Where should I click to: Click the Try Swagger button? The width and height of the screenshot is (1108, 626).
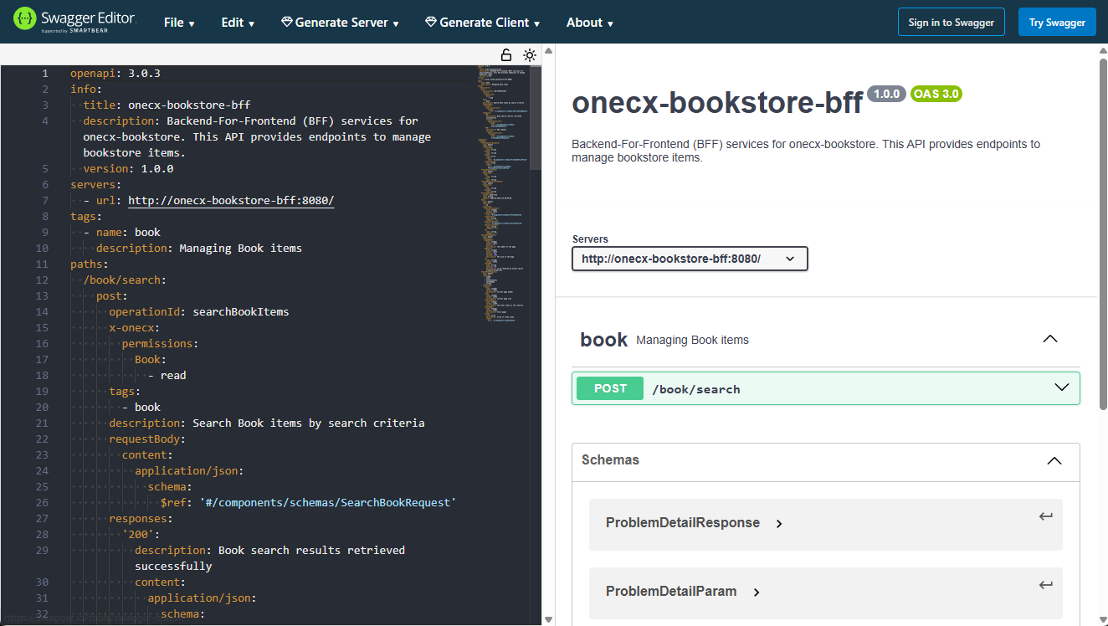pyautogui.click(x=1057, y=22)
